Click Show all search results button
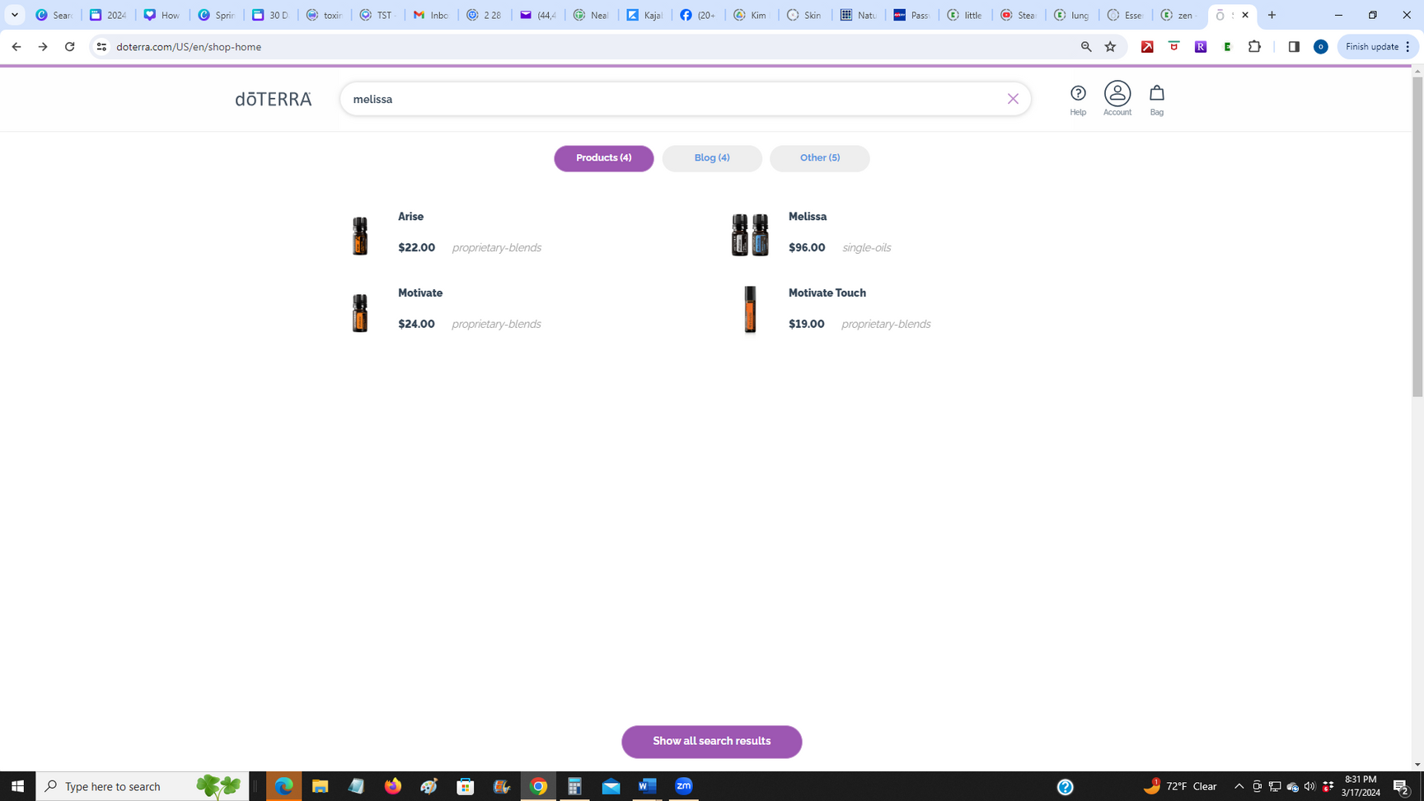The image size is (1424, 801). point(712,742)
